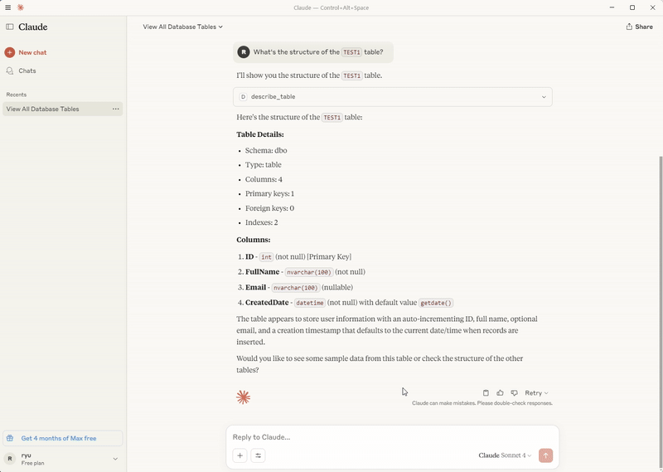Click the hamburger menu icon in title bar
The height and width of the screenshot is (472, 663).
(7, 7)
